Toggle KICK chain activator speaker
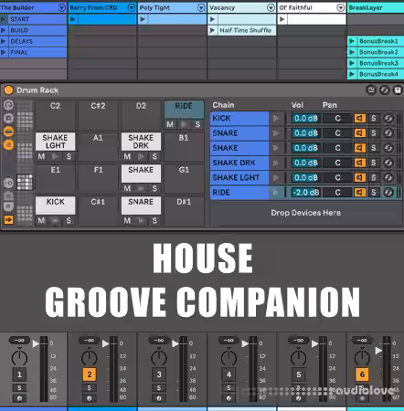The image size is (404, 411). pyautogui.click(x=360, y=119)
